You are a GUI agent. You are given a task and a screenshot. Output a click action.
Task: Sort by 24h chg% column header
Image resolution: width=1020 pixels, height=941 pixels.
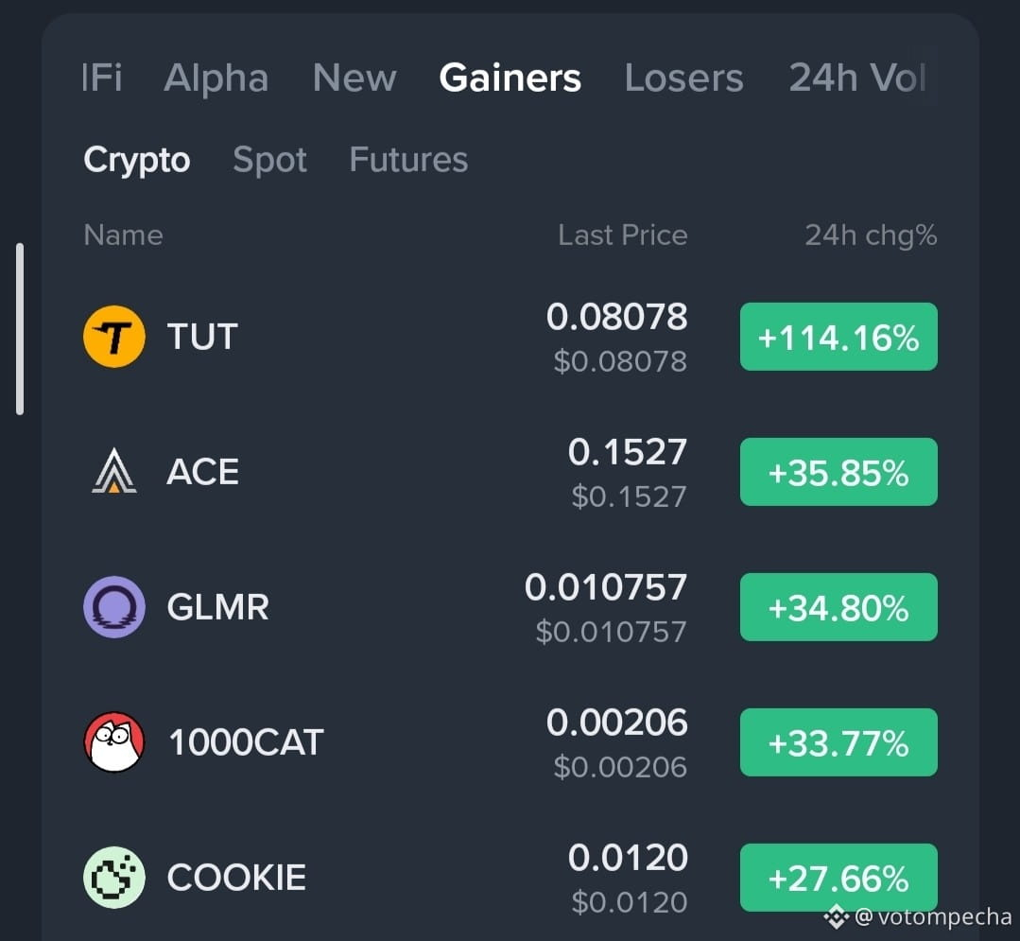coord(871,235)
